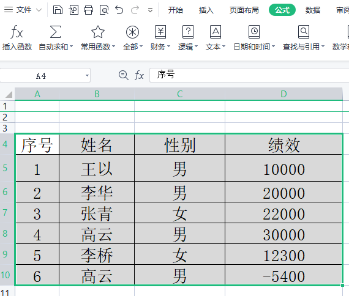Open the 文件 hamburger menu icon
Image resolution: width=349 pixels, height=296 pixels.
click(x=9, y=10)
